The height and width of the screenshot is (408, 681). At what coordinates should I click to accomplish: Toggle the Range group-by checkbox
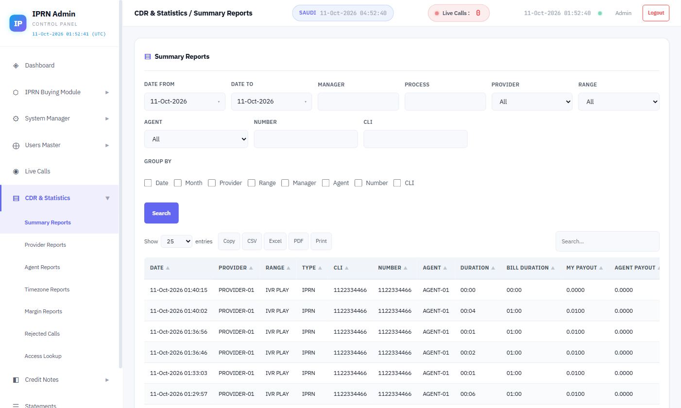(x=252, y=183)
